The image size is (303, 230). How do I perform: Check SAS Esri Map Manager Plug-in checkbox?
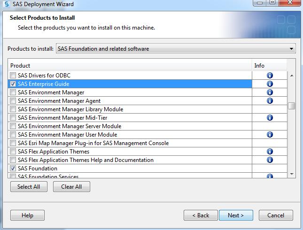coord(13,143)
